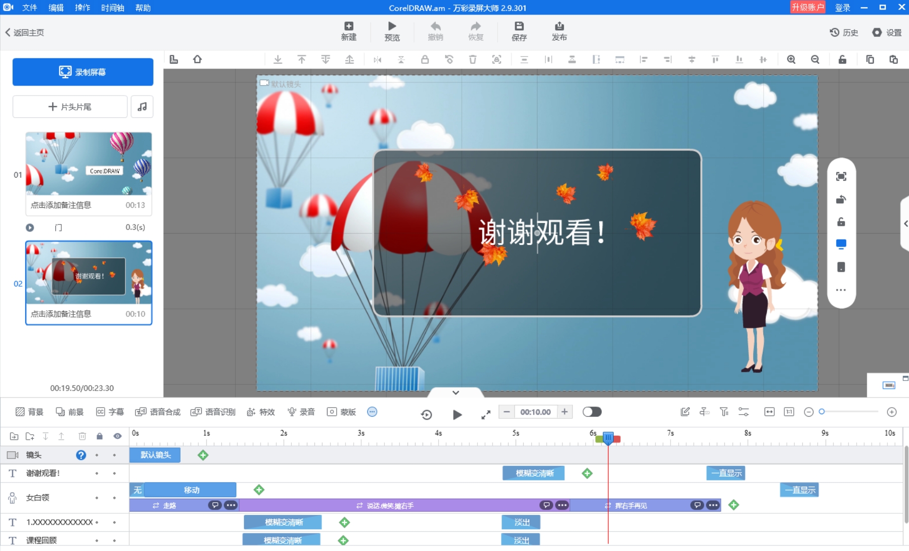Open the 字幕 subtitle tool

(x=110, y=412)
